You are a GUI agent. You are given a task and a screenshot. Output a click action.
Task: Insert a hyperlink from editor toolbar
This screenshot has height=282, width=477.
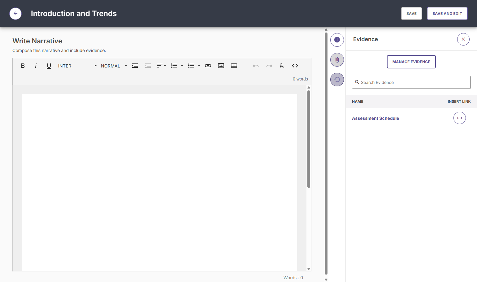208,66
